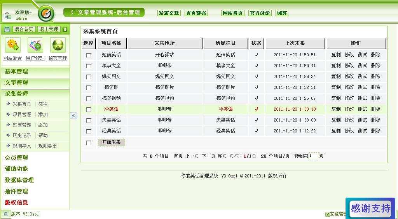Tick the checkbox for 冷笑话 row
Screen dimensions: 398x219
[89, 109]
